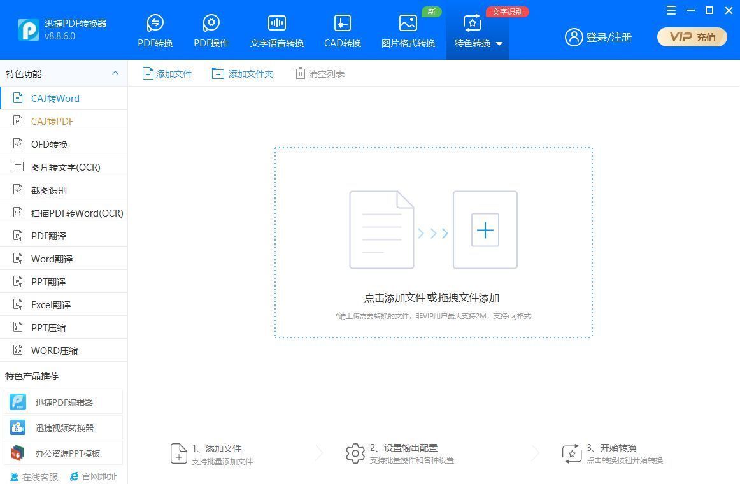Click the 扫描PDF转Word document icon
740x484 pixels.
point(18,212)
